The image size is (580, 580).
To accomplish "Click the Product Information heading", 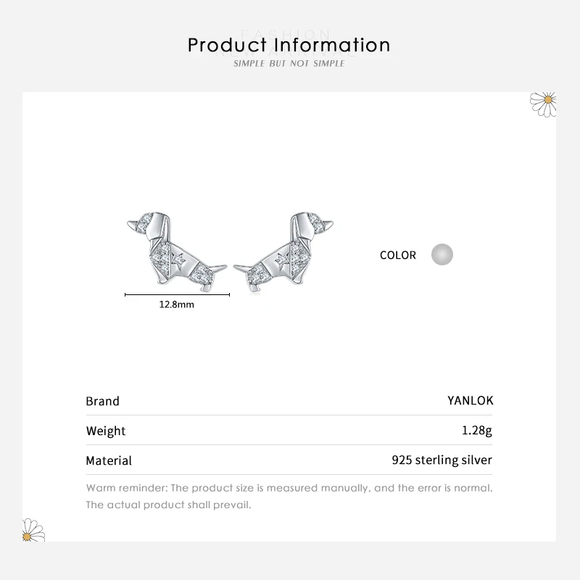I will coord(289,45).
